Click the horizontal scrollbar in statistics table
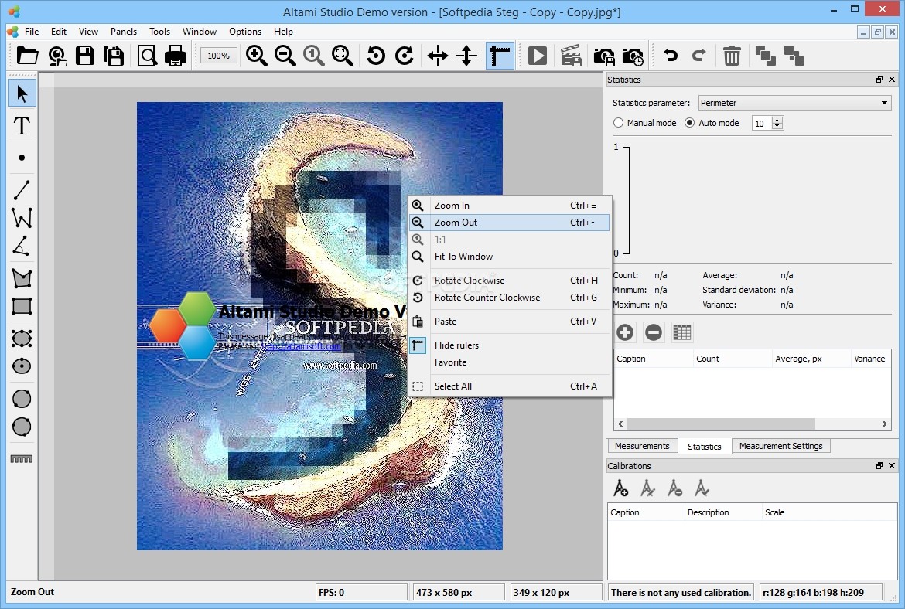The image size is (905, 609). [722, 424]
